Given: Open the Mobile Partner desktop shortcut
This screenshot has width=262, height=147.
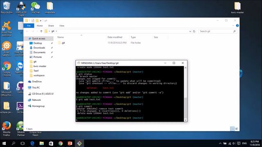Looking at the screenshot, I should click(21, 129).
